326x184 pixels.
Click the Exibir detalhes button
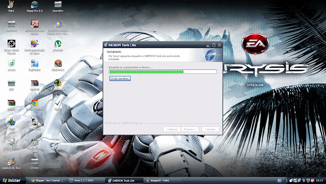(x=120, y=78)
